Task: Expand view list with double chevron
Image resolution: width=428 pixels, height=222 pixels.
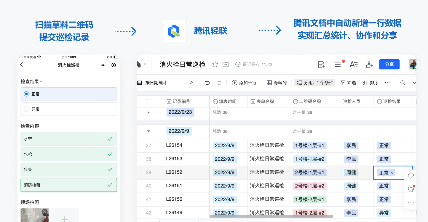Action: [191, 83]
